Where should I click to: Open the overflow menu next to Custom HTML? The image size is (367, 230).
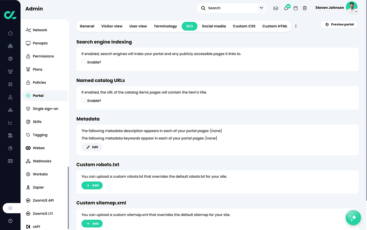[296, 26]
